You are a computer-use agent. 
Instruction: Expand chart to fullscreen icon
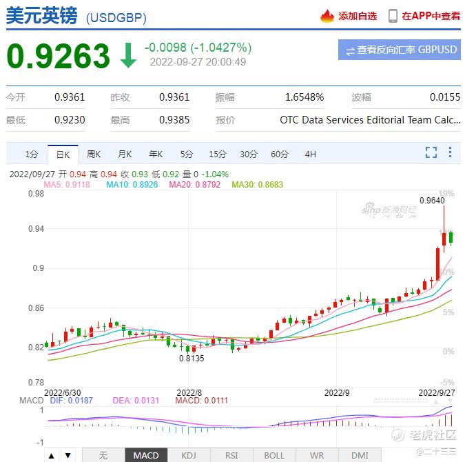431,152
